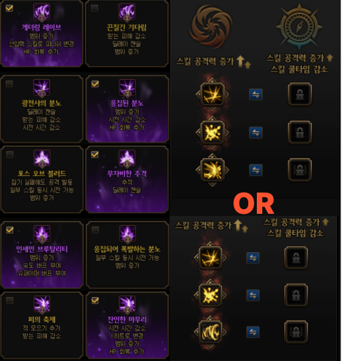
Task: Click the 피의 축제 skill icon
Action: tap(42, 305)
